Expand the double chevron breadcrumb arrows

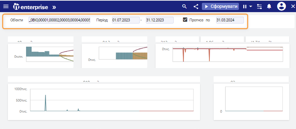click(x=54, y=7)
